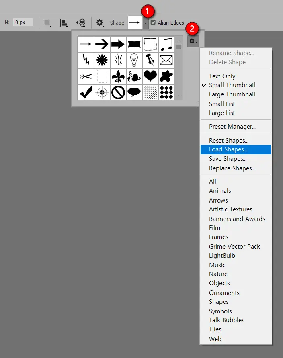Viewport: 283px width, 358px height.
Task: Pick the checkmark shape
Action: coord(86,92)
